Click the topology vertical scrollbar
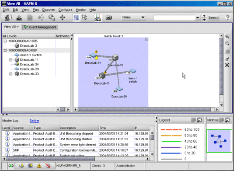 (221, 66)
